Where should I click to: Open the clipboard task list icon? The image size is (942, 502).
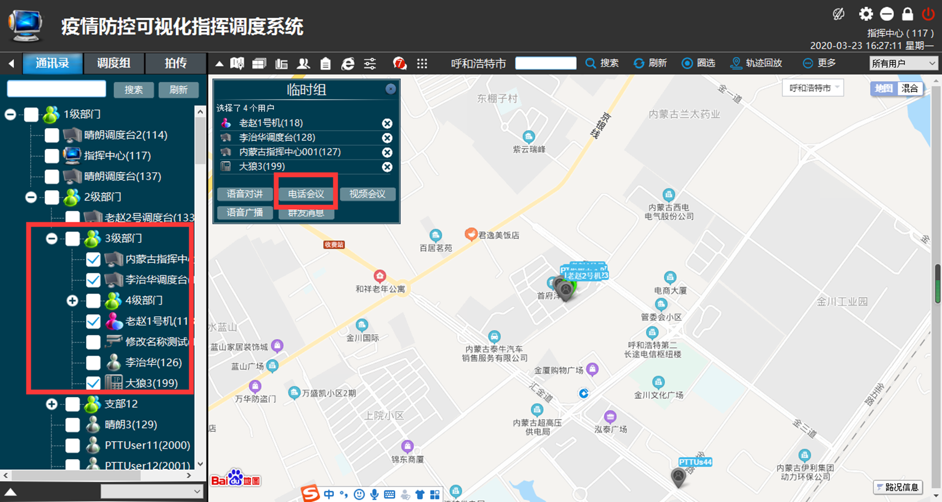point(325,64)
